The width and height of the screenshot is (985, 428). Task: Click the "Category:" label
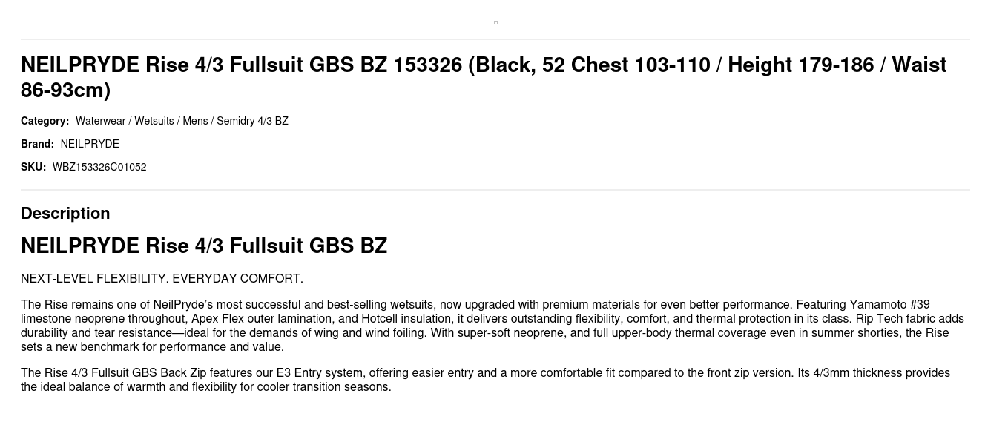pos(45,121)
